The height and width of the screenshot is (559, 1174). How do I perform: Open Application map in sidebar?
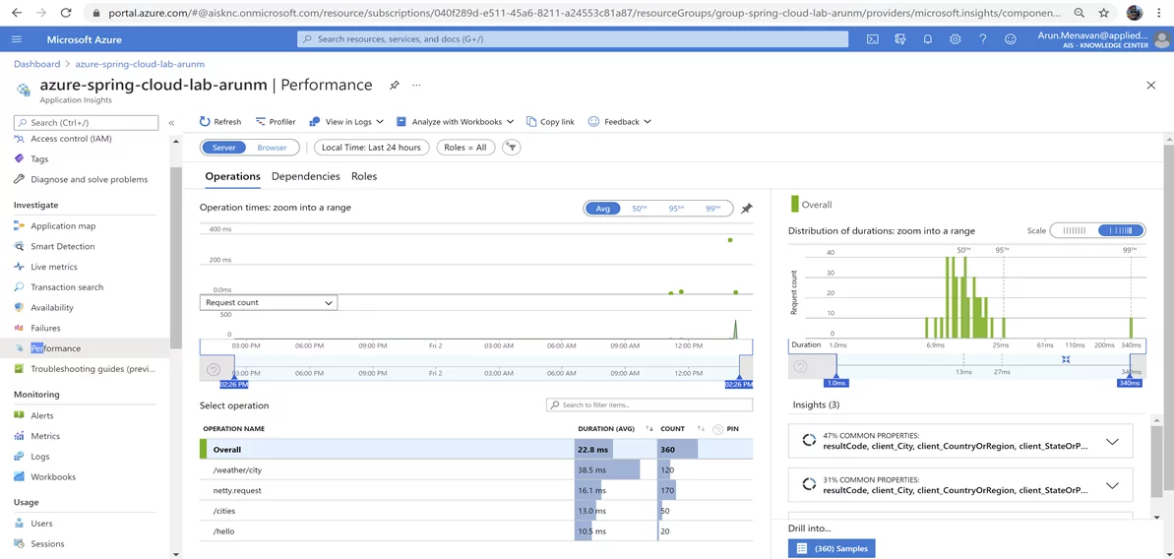click(x=63, y=226)
